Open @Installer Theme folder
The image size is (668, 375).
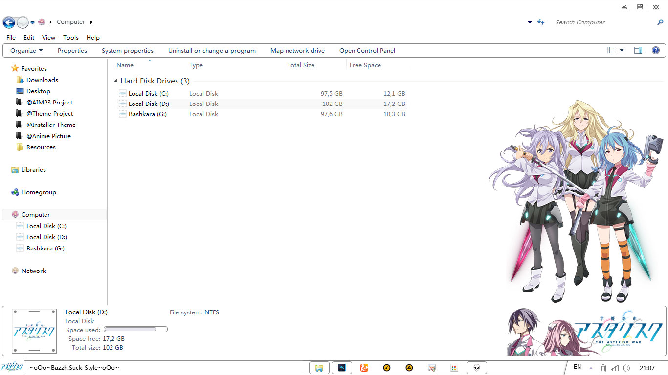[x=51, y=125]
